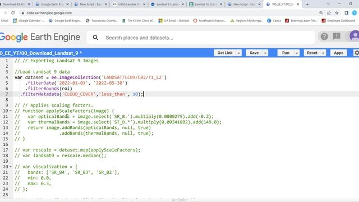Open the Canva bookmark
The width and height of the screenshot is (359, 202).
[x=274, y=21]
